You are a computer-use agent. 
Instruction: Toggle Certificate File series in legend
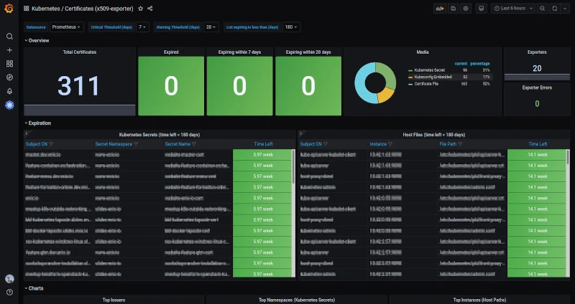point(426,84)
